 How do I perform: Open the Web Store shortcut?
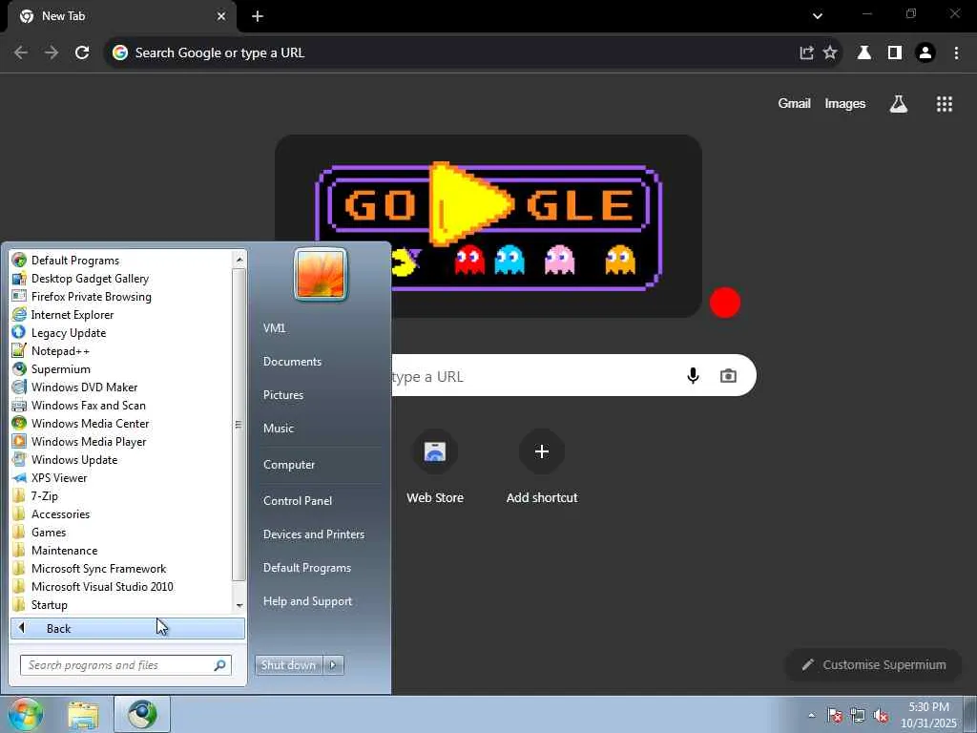tap(435, 466)
